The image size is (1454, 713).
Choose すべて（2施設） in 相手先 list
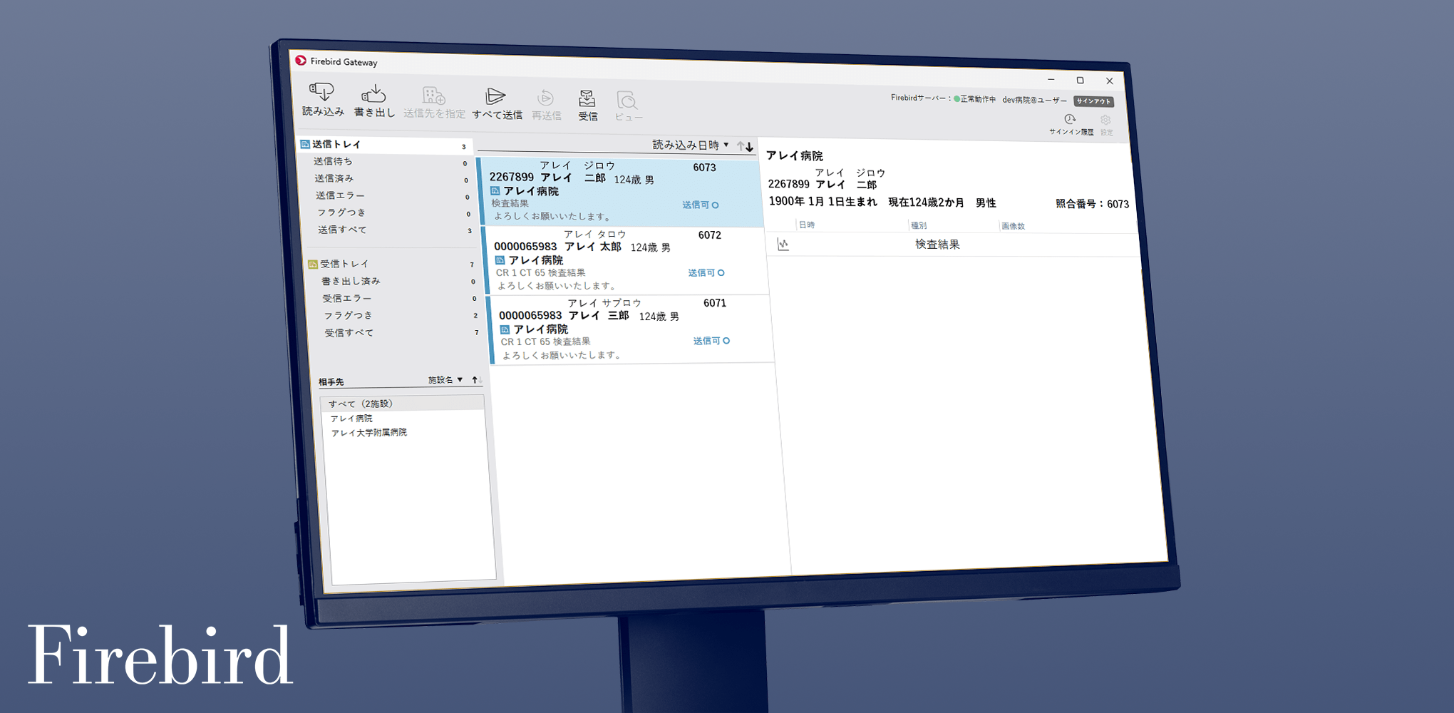403,404
